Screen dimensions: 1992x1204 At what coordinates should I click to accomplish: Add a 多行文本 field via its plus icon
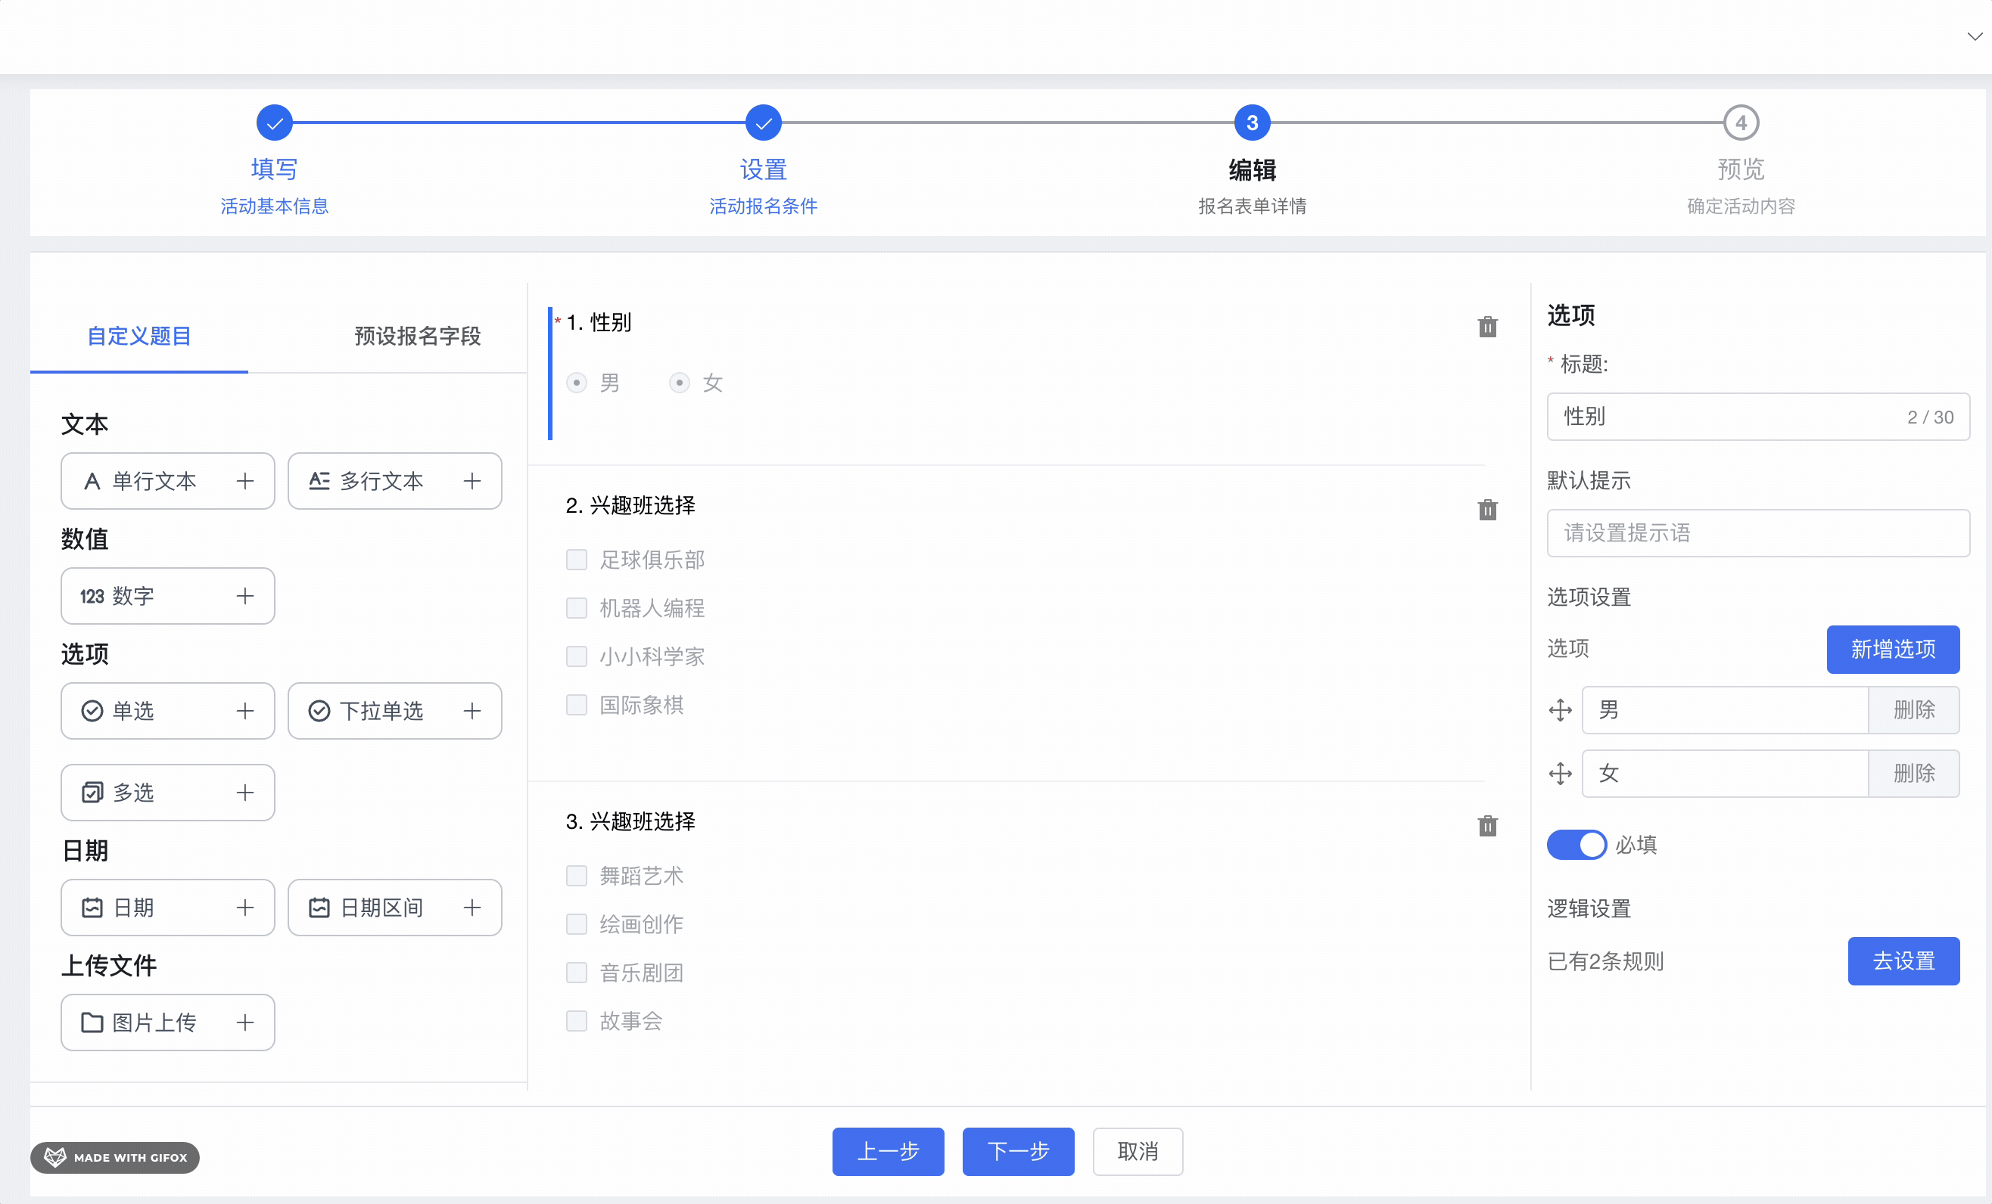pos(472,481)
